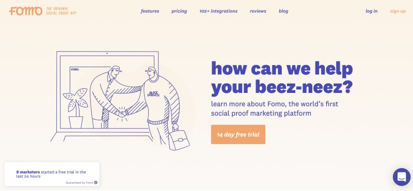
Task: Click the small Fomo logo inside laptop screen
Action: pos(75,70)
